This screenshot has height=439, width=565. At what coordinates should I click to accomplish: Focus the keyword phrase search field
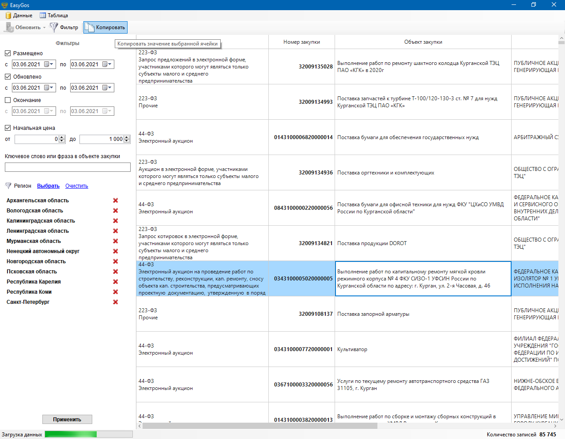coord(68,167)
